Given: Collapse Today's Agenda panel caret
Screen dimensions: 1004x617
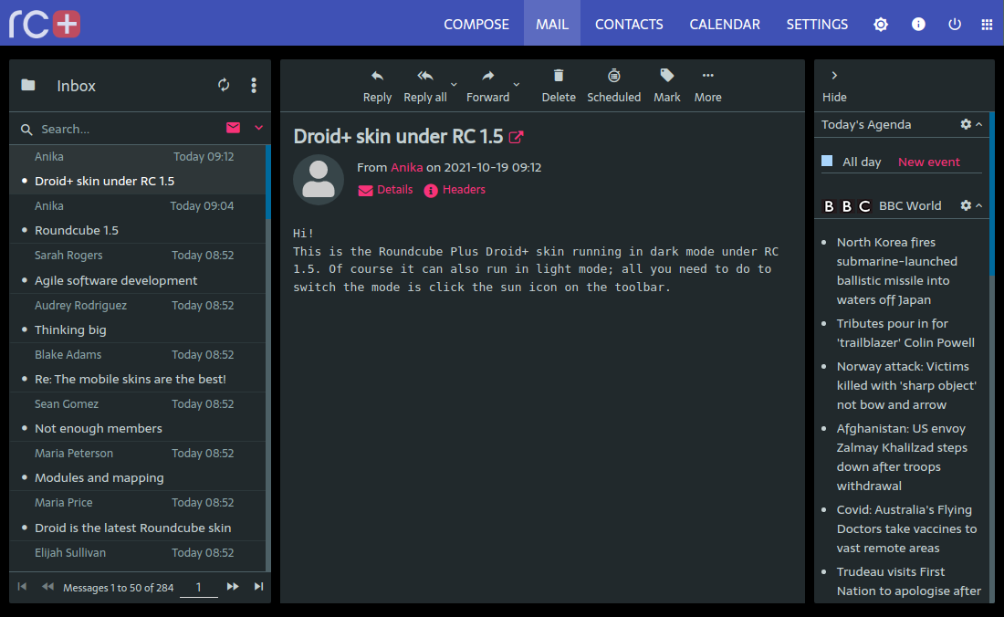Looking at the screenshot, I should 979,124.
